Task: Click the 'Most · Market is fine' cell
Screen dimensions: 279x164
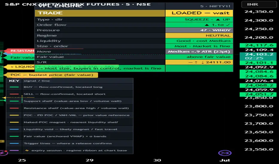Action: pos(199,46)
